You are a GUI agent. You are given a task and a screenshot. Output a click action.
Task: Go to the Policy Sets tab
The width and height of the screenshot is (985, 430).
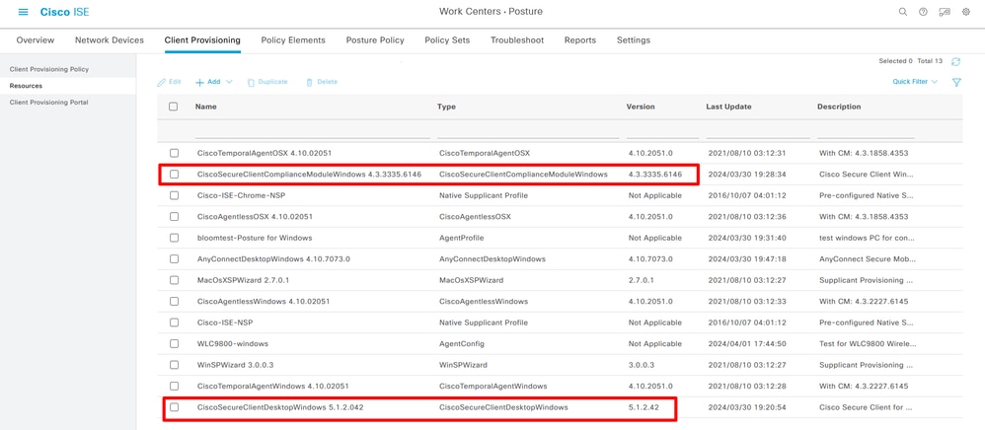[447, 40]
